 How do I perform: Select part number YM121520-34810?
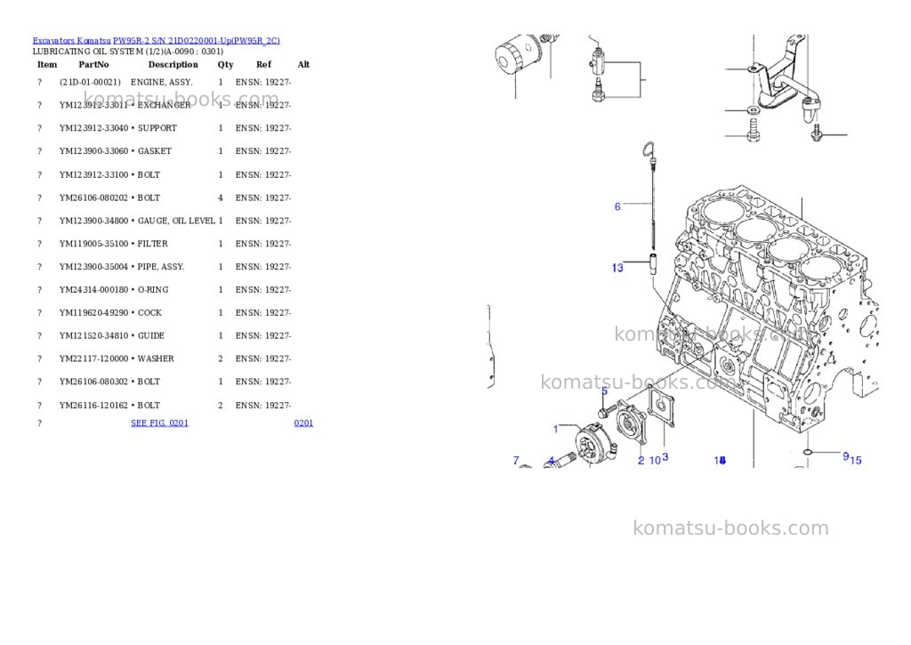pyautogui.click(x=93, y=336)
